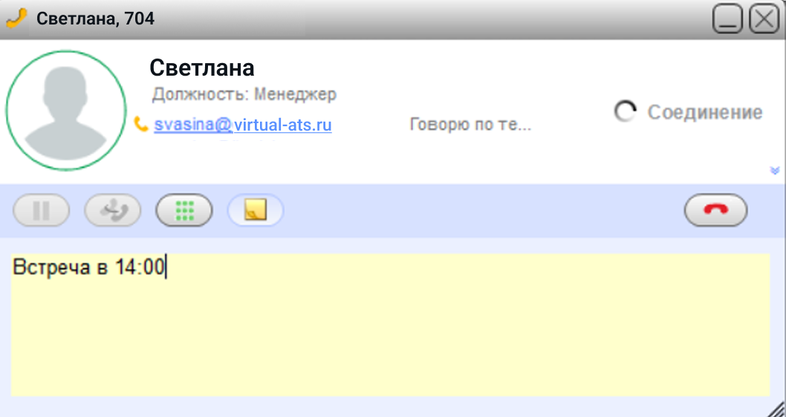
Task: Minimize the call window
Action: (727, 19)
